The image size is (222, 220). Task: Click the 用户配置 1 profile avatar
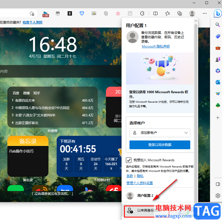point(132,37)
